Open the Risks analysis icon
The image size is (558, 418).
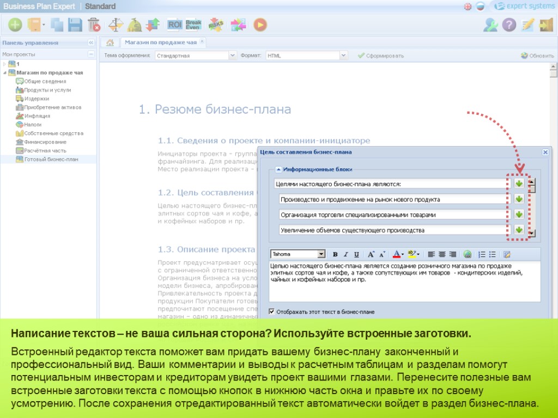pos(216,24)
